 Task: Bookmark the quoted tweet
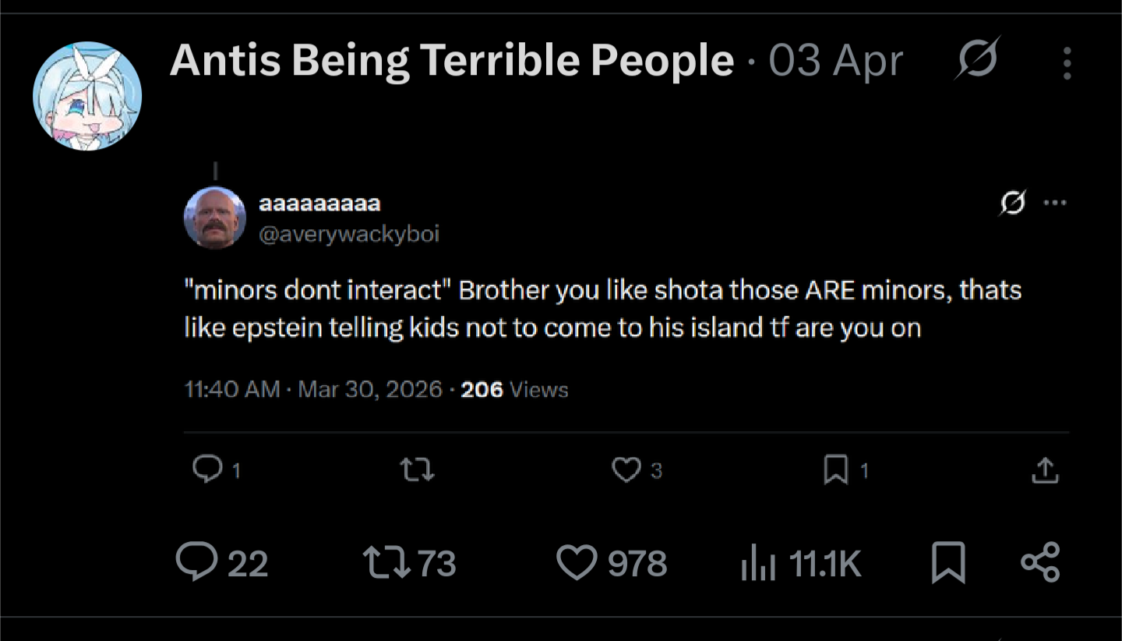point(836,469)
